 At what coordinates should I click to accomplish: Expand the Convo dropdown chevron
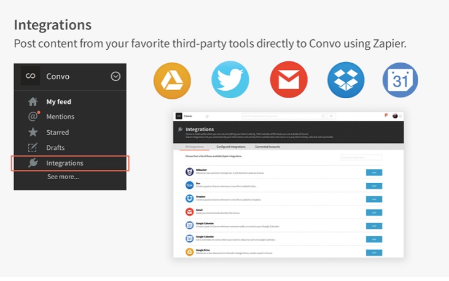point(115,77)
